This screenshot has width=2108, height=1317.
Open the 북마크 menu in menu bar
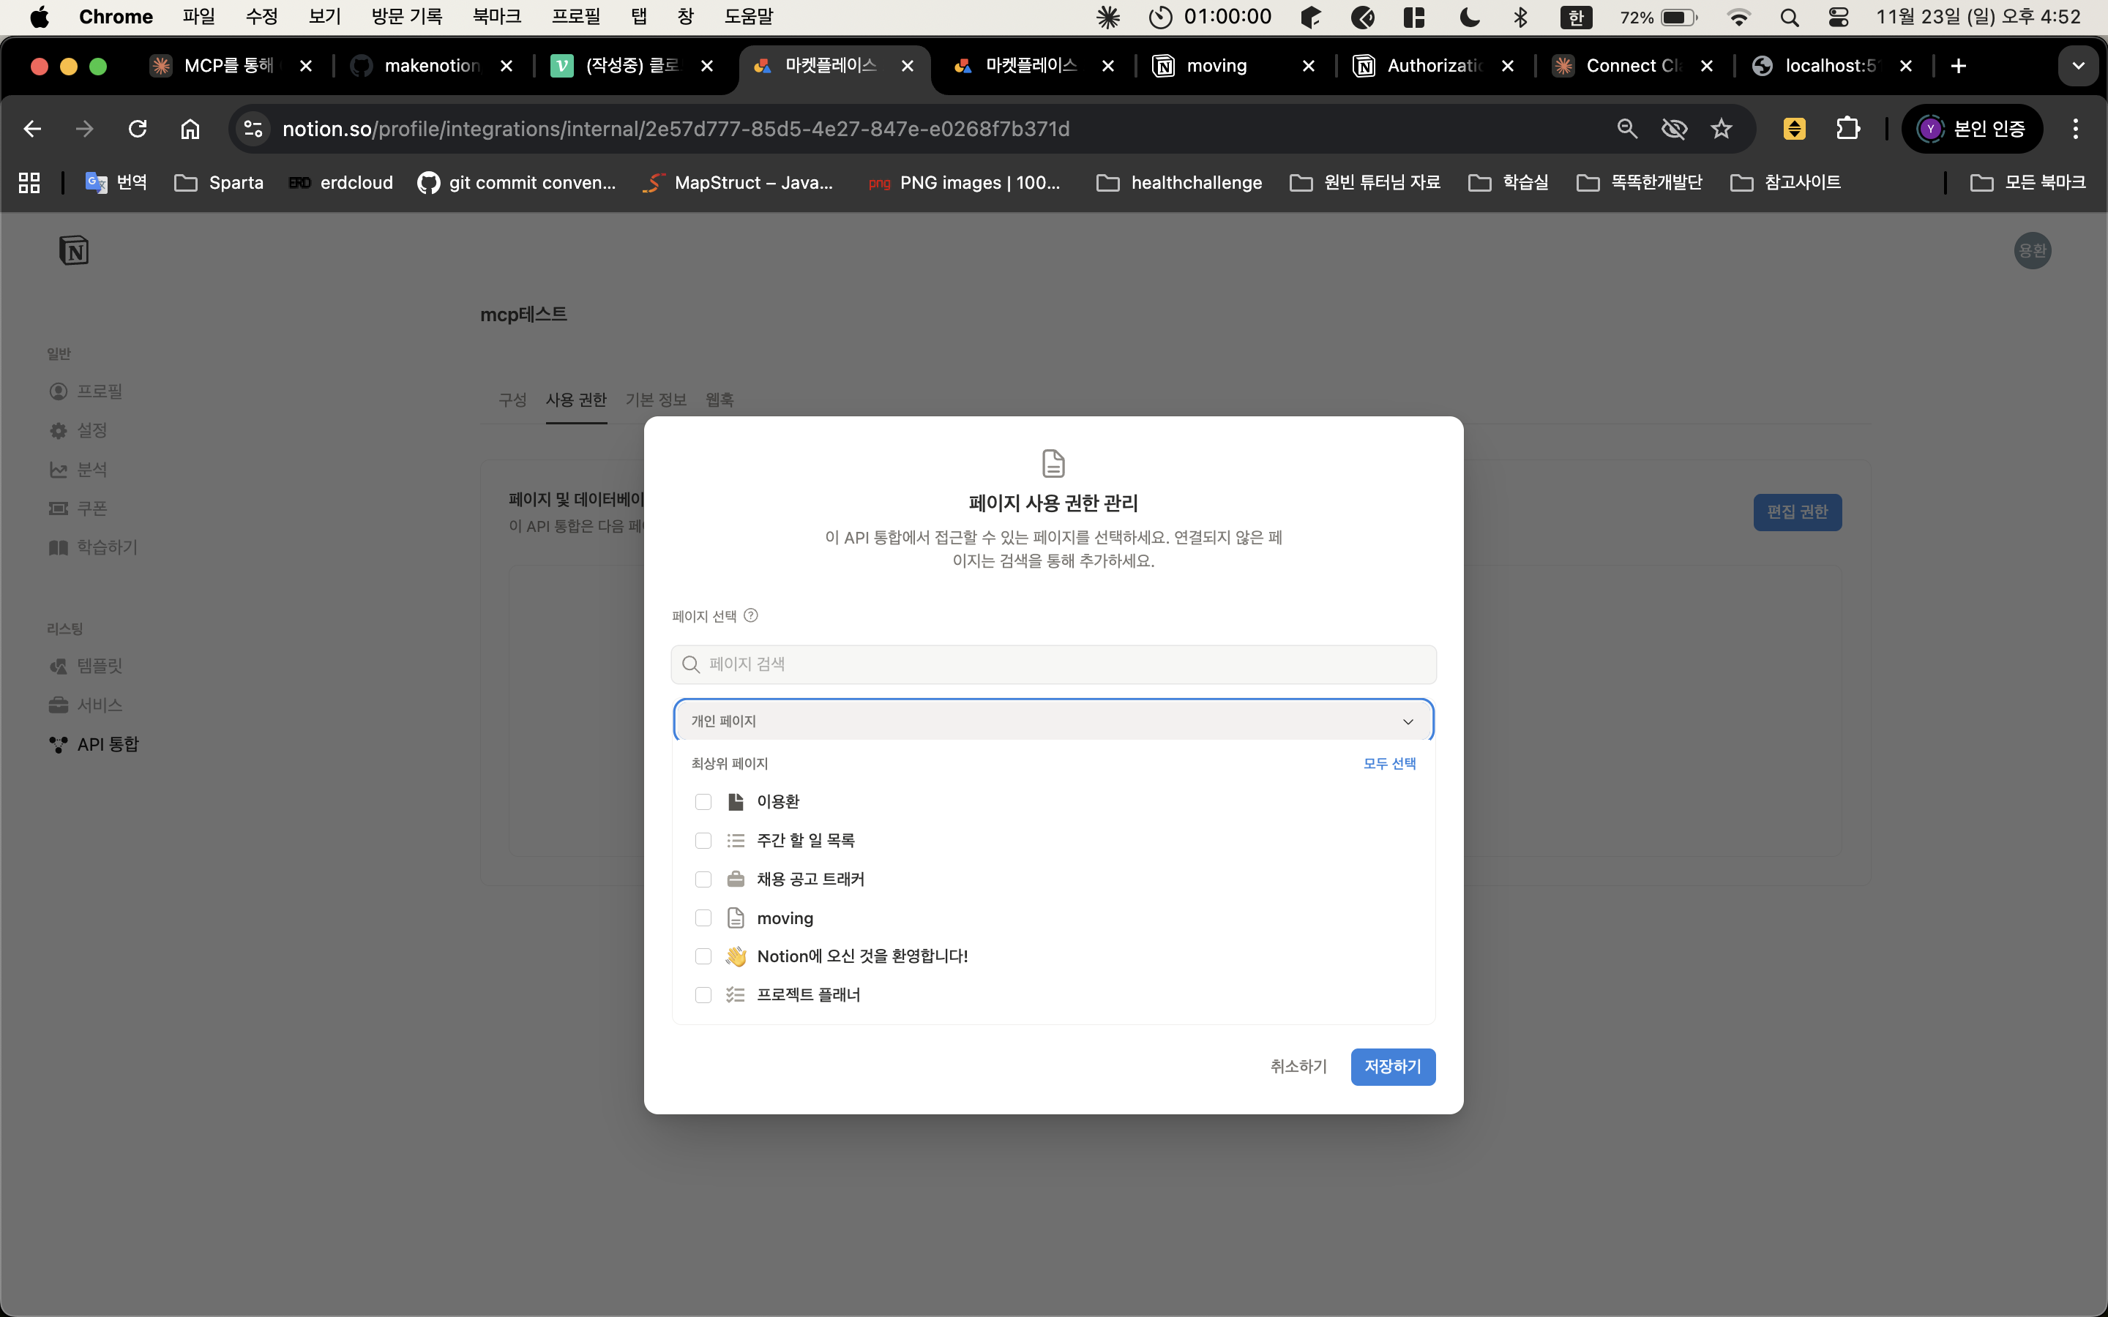(496, 17)
